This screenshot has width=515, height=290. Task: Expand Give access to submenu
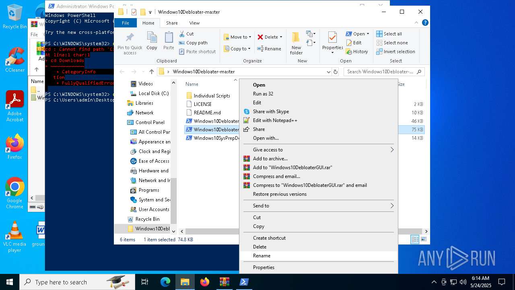392,150
